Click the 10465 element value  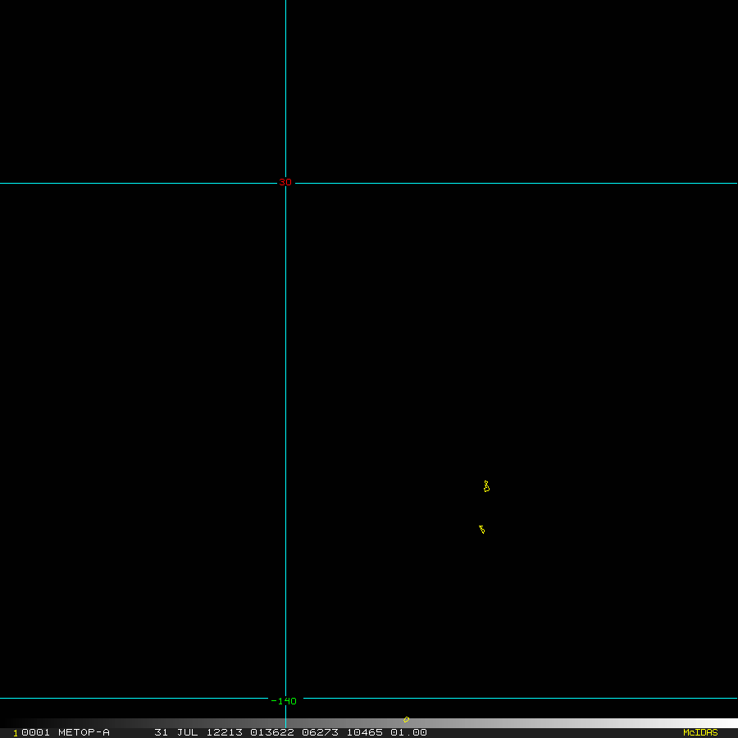coord(365,732)
